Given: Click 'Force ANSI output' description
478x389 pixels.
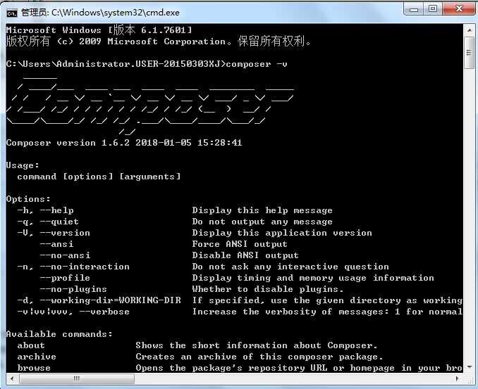Looking at the screenshot, I should pyautogui.click(x=240, y=244).
